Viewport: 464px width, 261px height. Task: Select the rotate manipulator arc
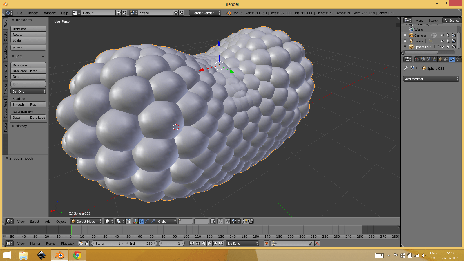point(147,221)
